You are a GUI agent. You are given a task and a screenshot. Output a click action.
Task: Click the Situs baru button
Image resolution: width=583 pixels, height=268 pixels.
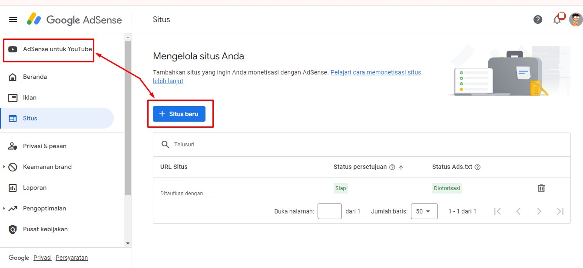tap(179, 114)
